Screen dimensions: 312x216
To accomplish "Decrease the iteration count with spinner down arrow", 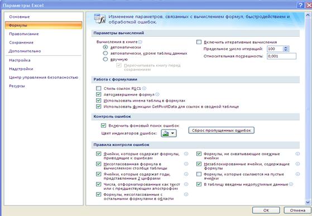I will tap(286, 50).
